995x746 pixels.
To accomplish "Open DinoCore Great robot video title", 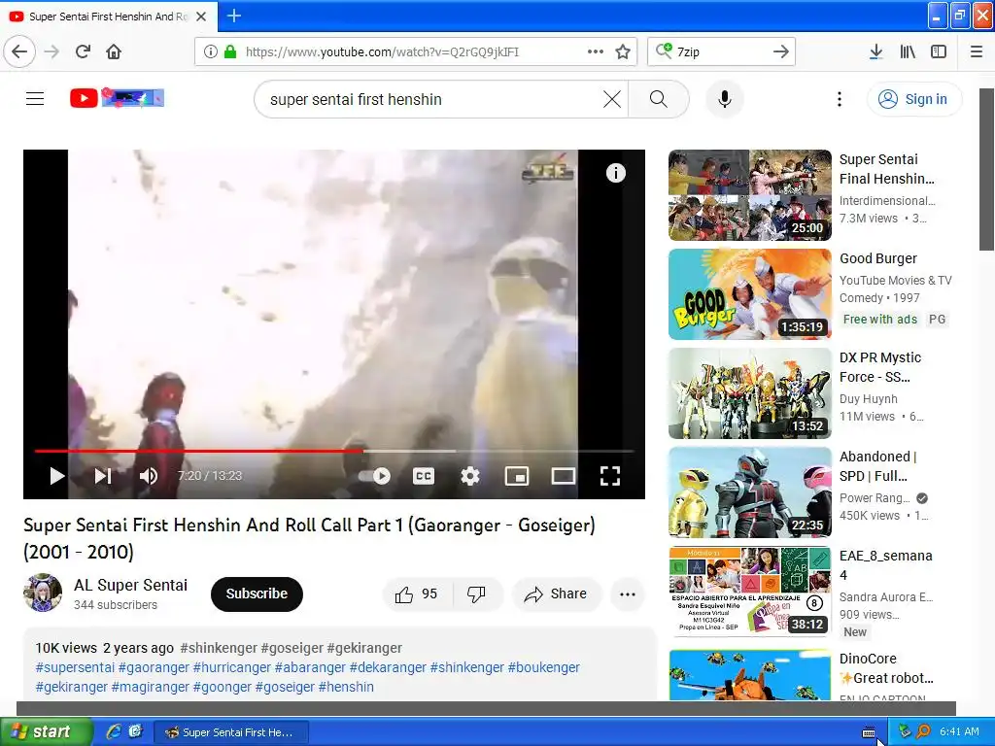I will tap(886, 668).
